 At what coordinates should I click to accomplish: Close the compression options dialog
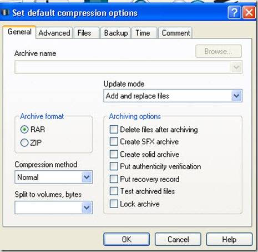[x=249, y=13]
